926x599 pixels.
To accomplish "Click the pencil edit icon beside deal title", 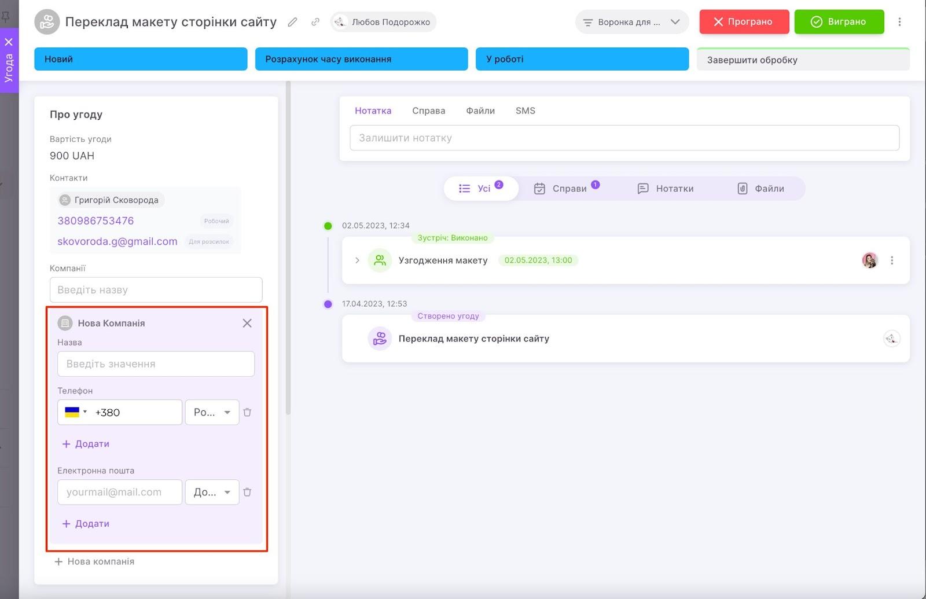I will 293,22.
